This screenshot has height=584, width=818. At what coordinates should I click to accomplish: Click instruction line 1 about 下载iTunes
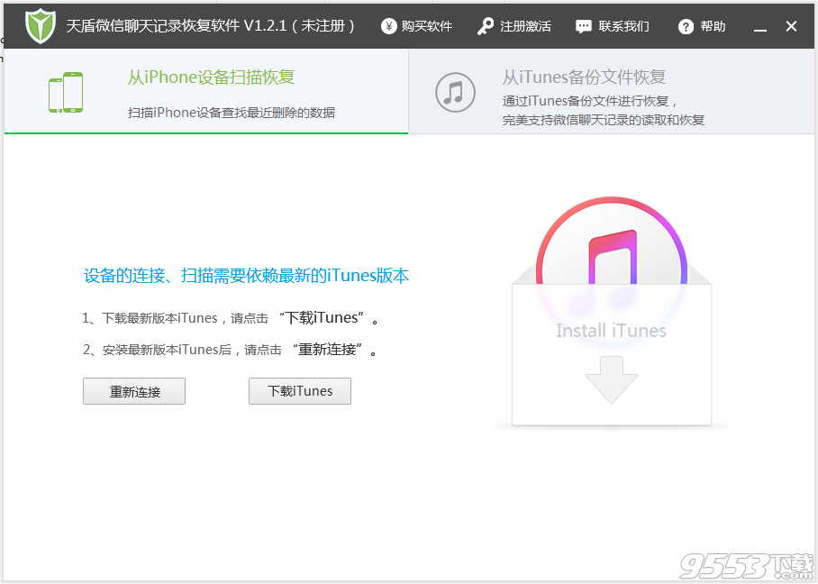(x=231, y=318)
